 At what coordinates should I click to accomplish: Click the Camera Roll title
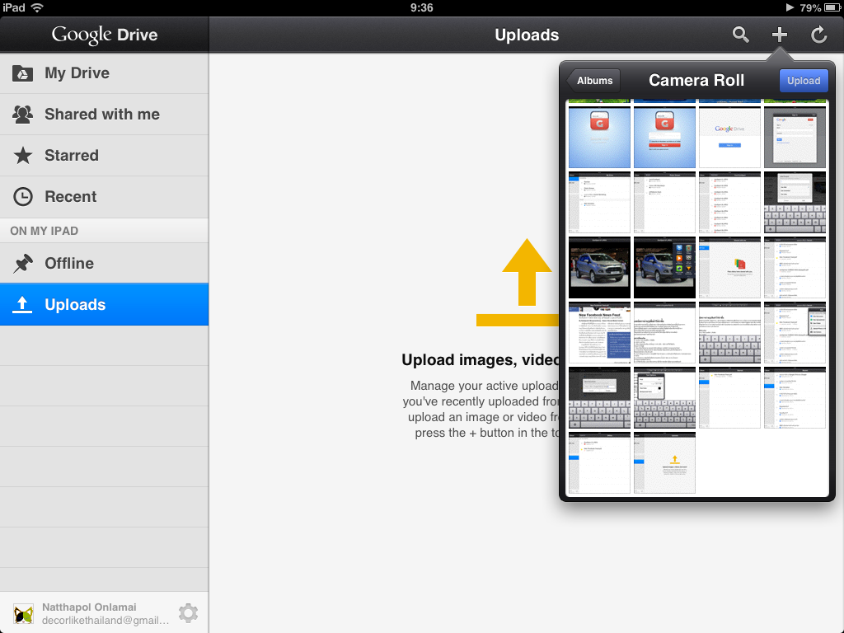click(696, 80)
